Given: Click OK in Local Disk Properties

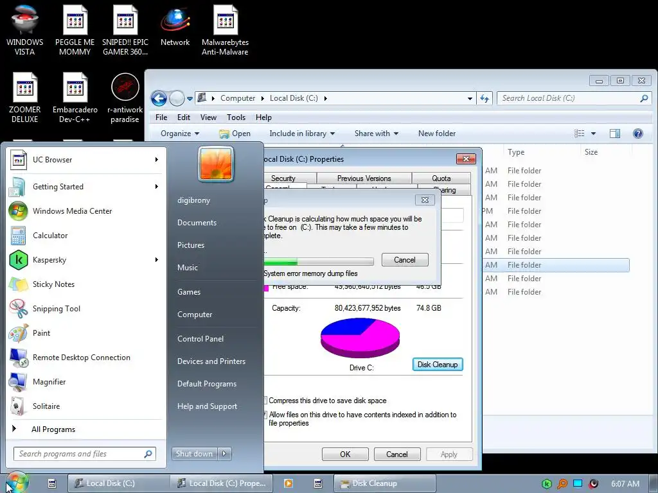Looking at the screenshot, I should click(345, 454).
